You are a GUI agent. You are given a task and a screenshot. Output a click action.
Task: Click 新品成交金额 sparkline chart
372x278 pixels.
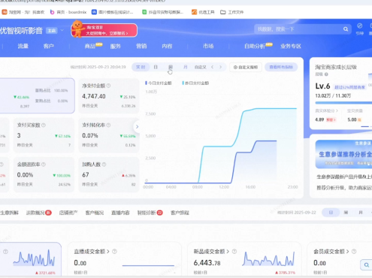[x=268, y=259]
